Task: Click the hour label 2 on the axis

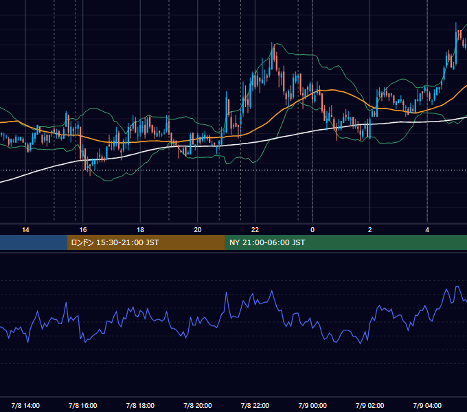Action: 370,230
